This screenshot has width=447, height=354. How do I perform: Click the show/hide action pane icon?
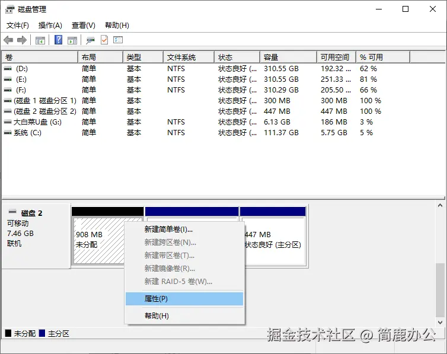(72, 40)
